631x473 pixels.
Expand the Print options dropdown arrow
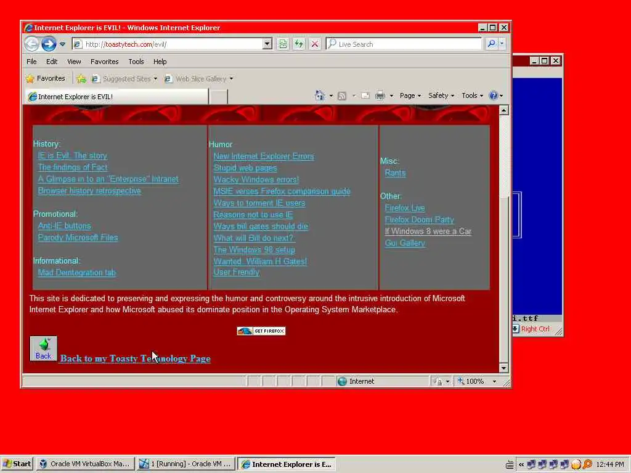pos(391,95)
